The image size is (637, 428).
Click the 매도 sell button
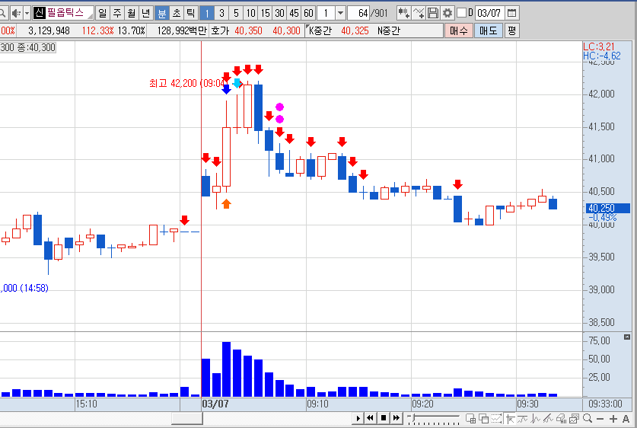coord(489,30)
